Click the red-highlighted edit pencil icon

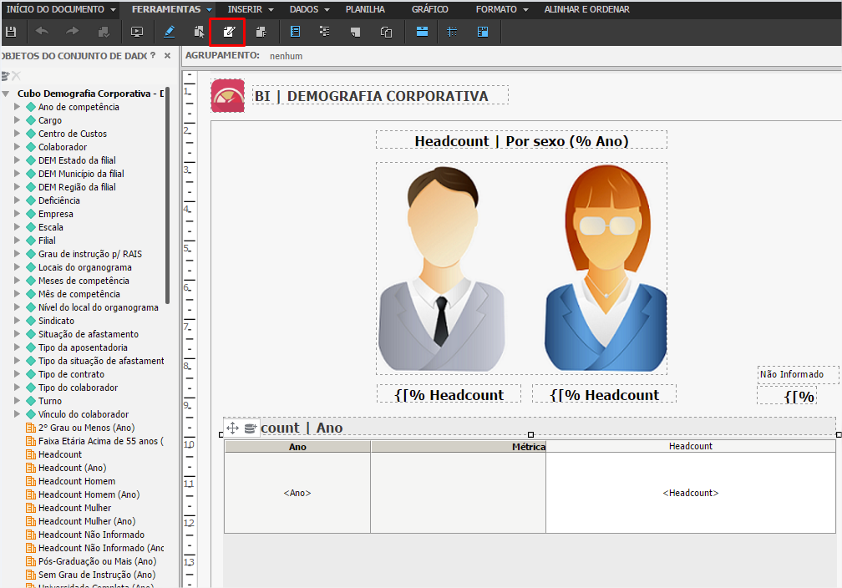click(x=228, y=32)
